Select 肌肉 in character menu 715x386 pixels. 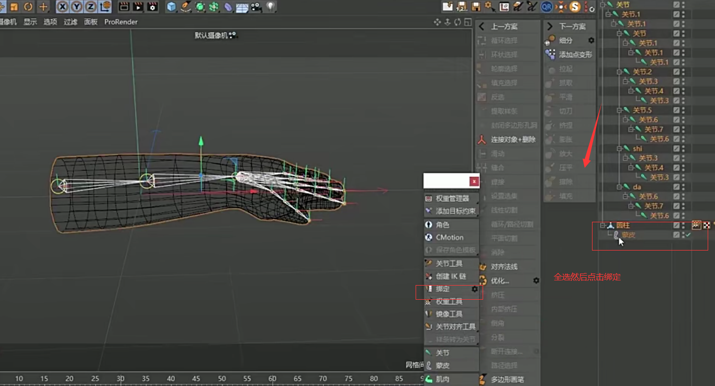coord(451,379)
